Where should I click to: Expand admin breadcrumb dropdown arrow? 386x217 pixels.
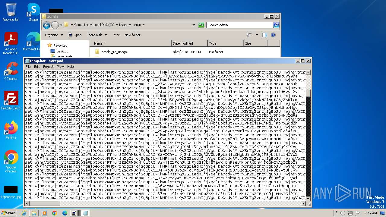tap(144, 25)
